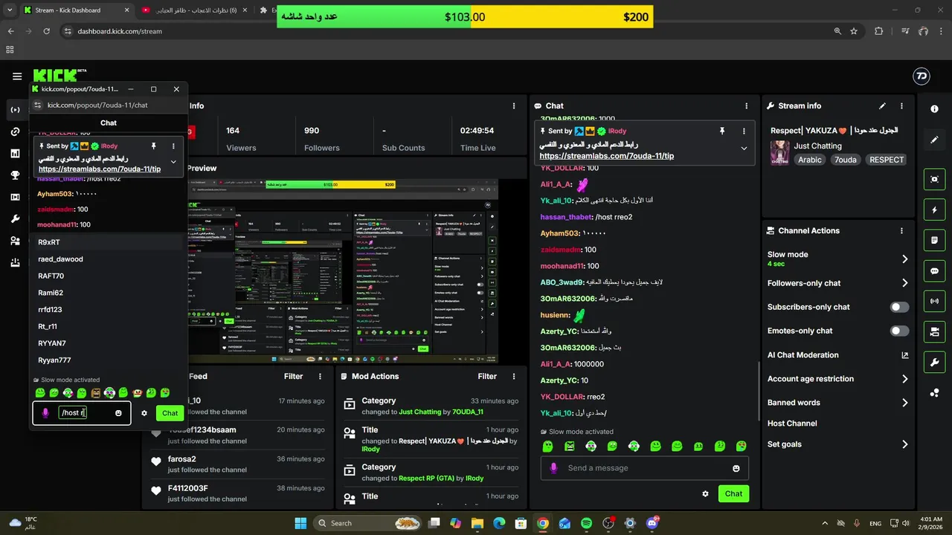Expand Banned words settings
This screenshot has height=535, width=952.
click(x=905, y=403)
